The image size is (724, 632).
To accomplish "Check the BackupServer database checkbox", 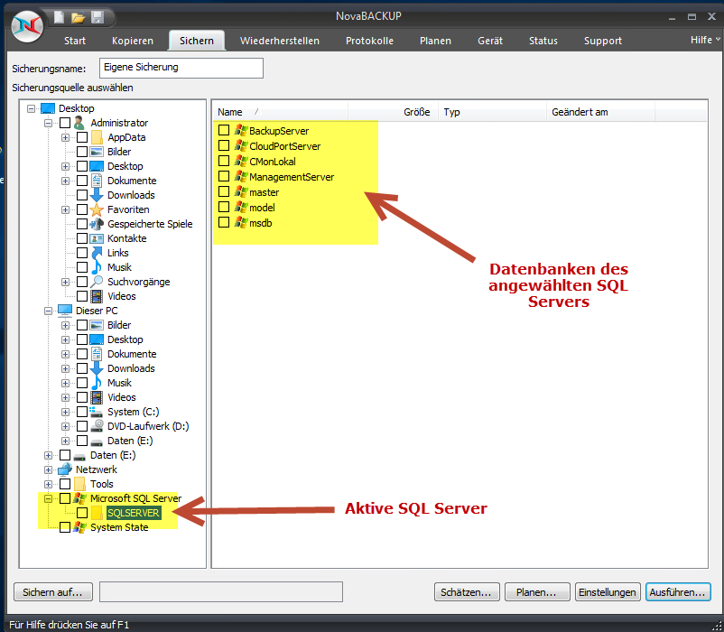I will coord(224,130).
